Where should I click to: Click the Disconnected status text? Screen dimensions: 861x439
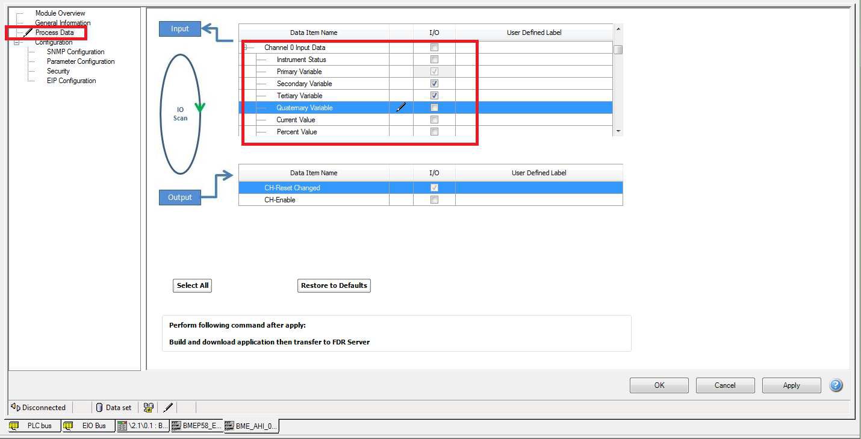44,408
